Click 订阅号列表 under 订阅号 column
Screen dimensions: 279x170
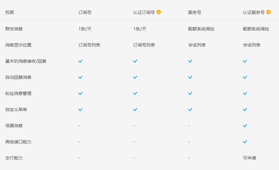pos(89,45)
